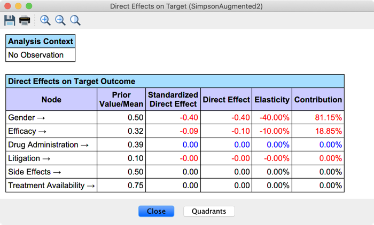This screenshot has height=225, width=374.
Task: Click the Elasticity column header
Action: (x=272, y=100)
